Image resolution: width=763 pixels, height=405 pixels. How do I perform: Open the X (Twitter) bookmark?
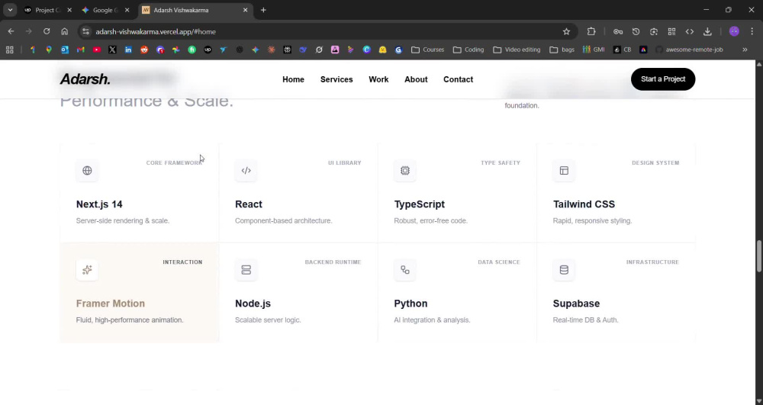click(112, 50)
